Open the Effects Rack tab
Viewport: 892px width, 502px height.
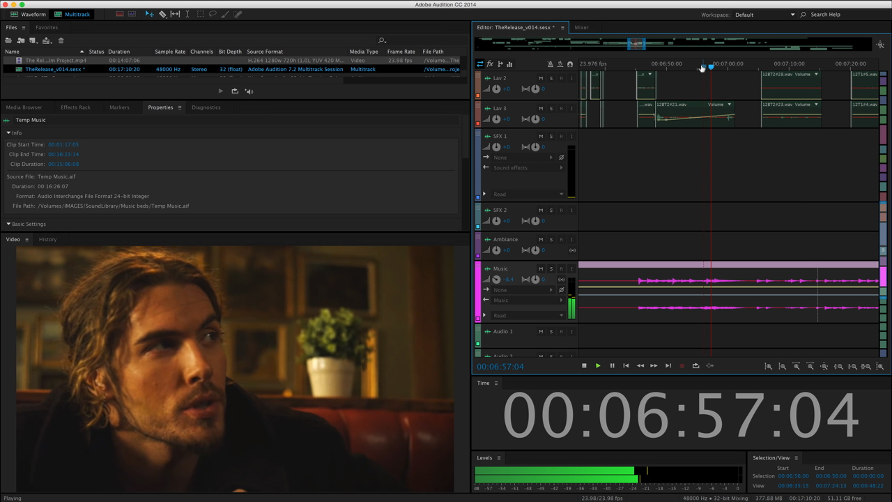[x=75, y=107]
